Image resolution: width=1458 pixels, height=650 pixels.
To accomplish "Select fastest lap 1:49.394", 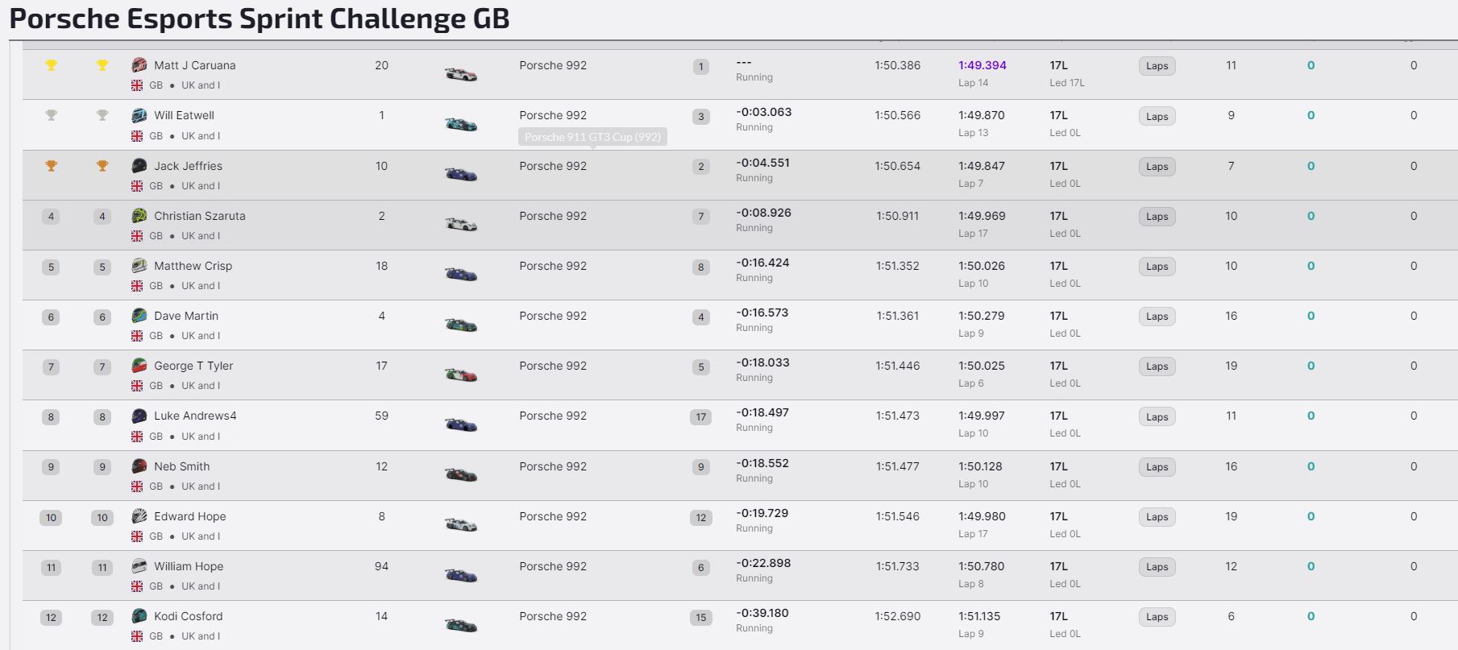I will click(x=982, y=65).
